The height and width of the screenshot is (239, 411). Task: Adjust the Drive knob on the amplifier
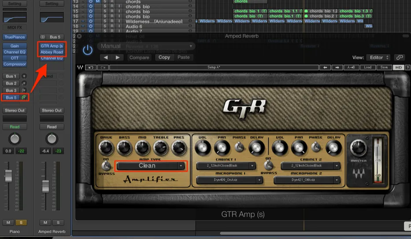pyautogui.click(x=106, y=147)
